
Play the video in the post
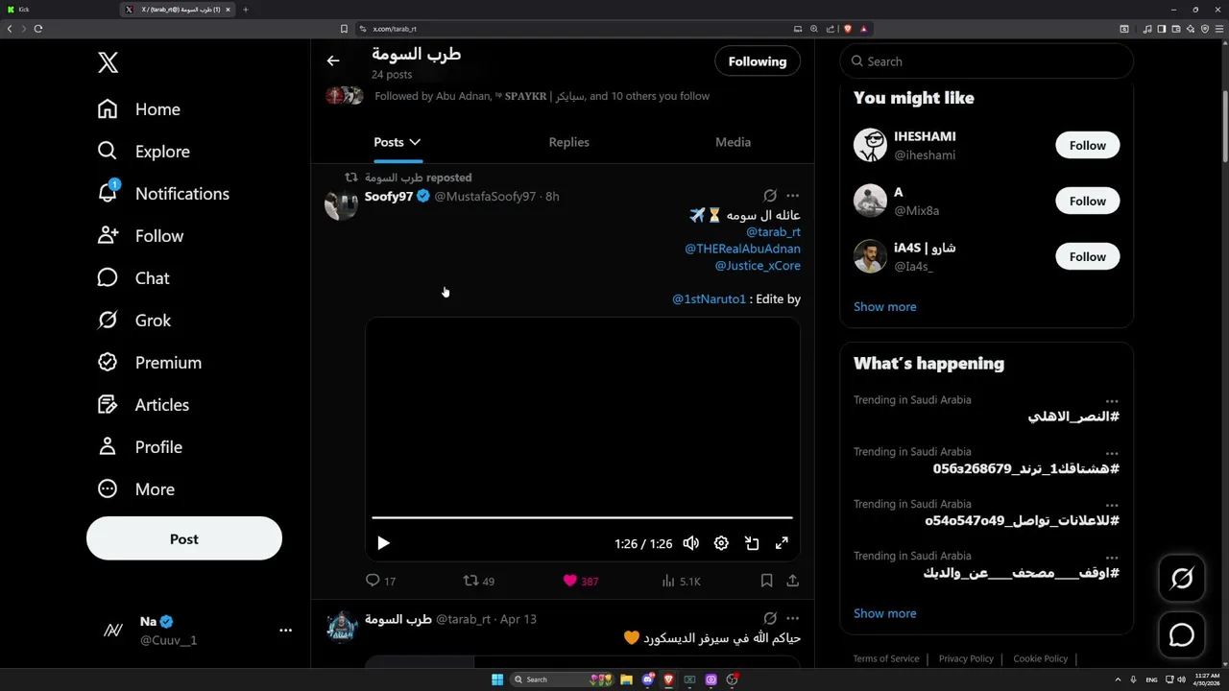coord(383,543)
